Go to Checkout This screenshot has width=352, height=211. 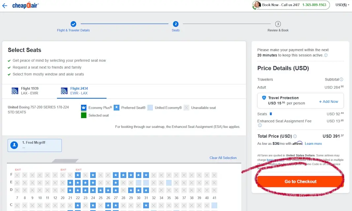click(300, 182)
